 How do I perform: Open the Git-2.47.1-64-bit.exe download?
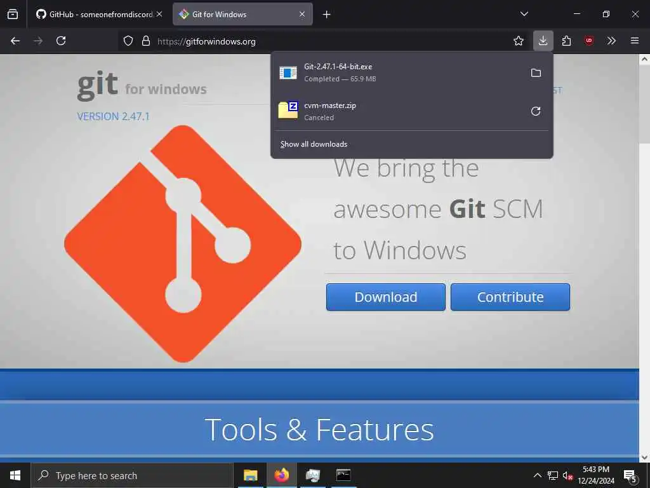(398, 72)
